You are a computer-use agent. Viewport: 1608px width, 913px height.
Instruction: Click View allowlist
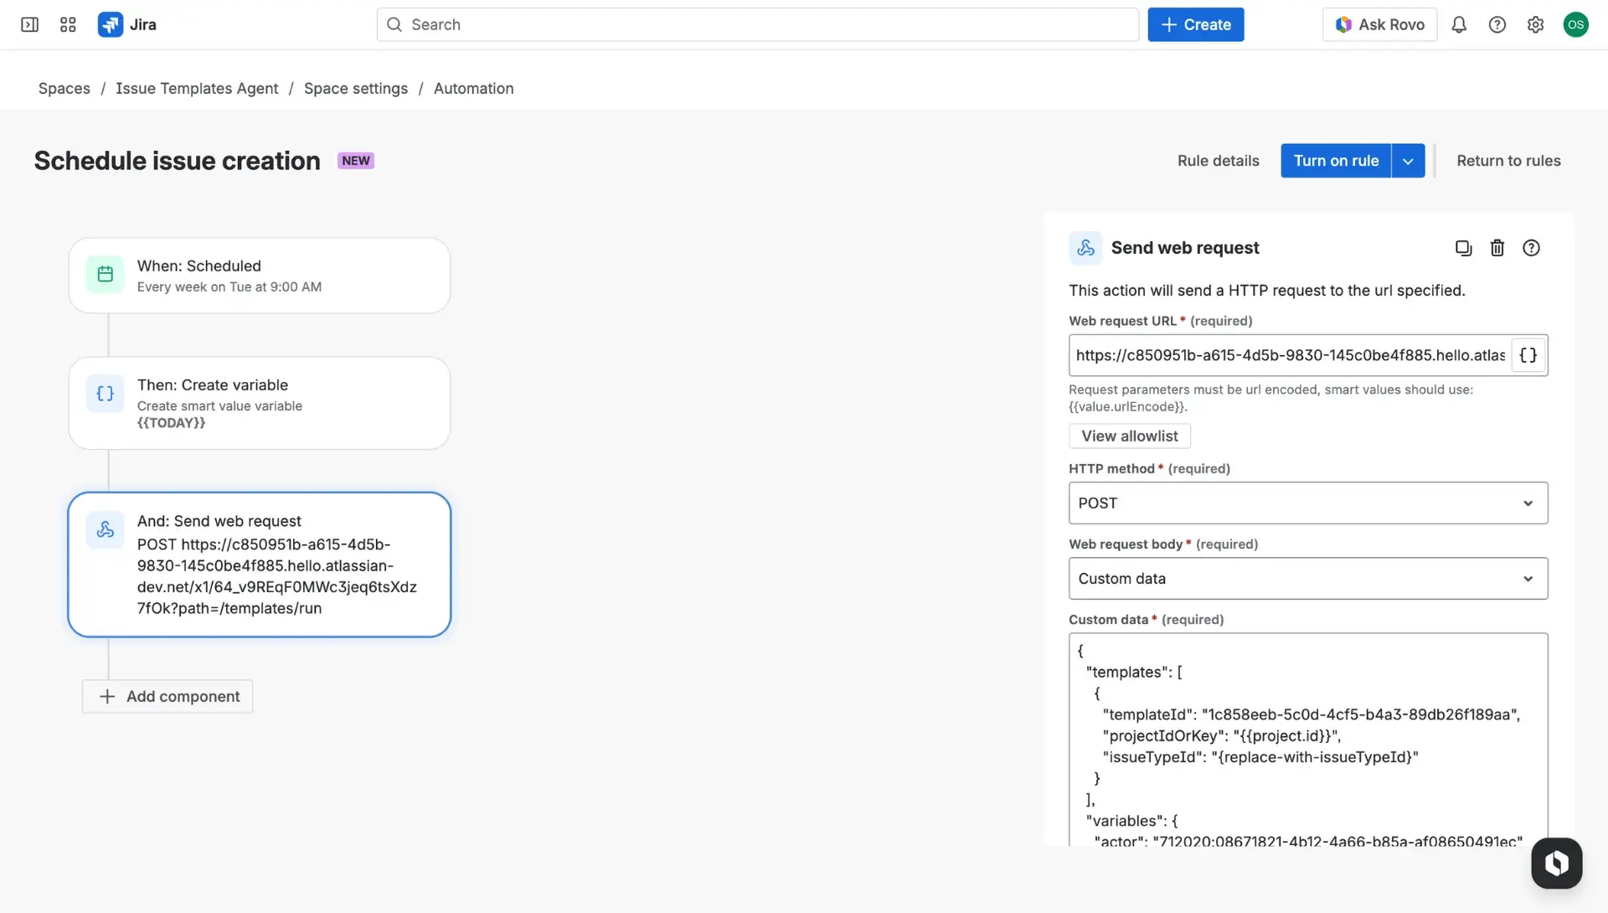(x=1128, y=436)
